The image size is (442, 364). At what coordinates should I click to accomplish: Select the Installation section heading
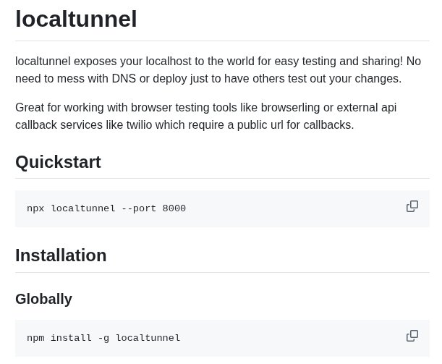(x=61, y=255)
